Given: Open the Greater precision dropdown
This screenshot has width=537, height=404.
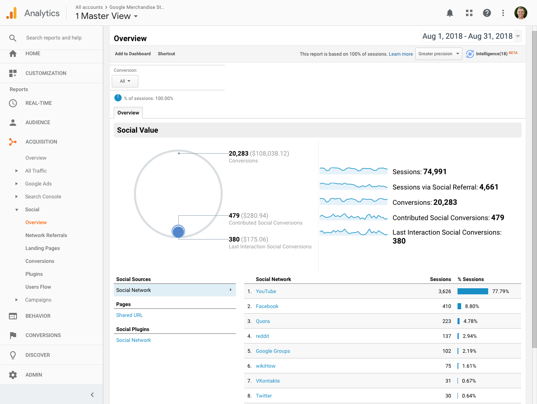Looking at the screenshot, I should coord(439,54).
